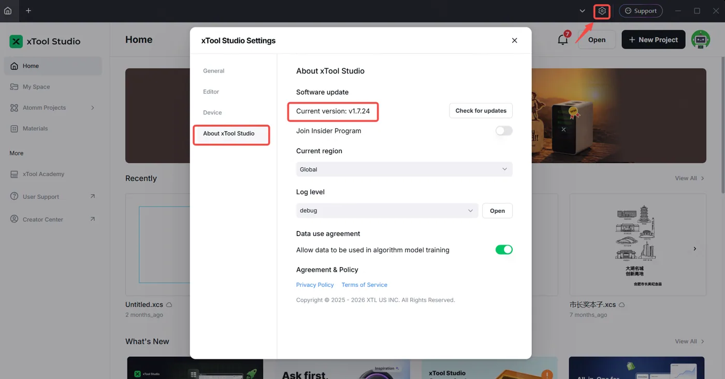Click the Materials sidebar icon
This screenshot has width=725, height=379.
pos(14,128)
